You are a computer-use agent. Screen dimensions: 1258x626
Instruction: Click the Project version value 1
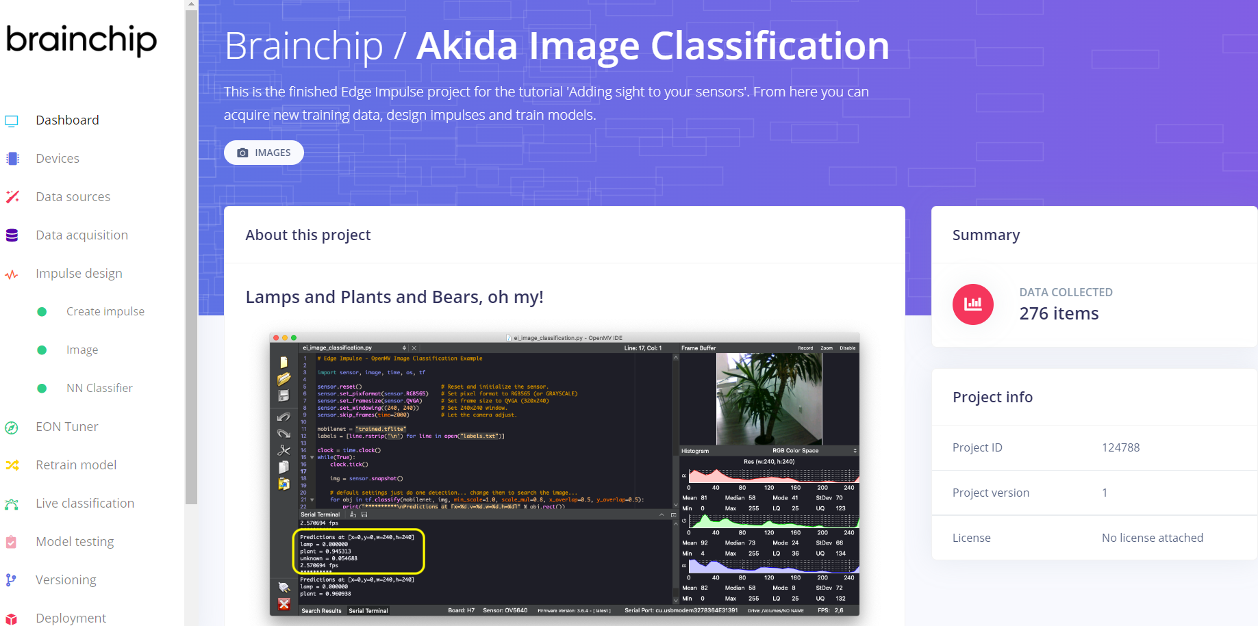(1105, 493)
